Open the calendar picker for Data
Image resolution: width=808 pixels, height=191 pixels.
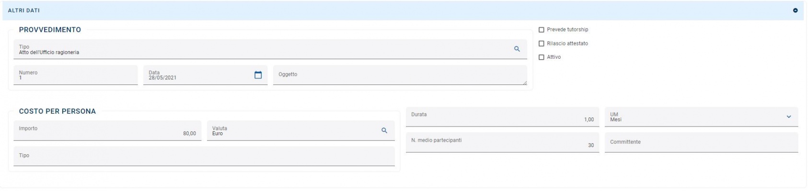click(x=258, y=75)
